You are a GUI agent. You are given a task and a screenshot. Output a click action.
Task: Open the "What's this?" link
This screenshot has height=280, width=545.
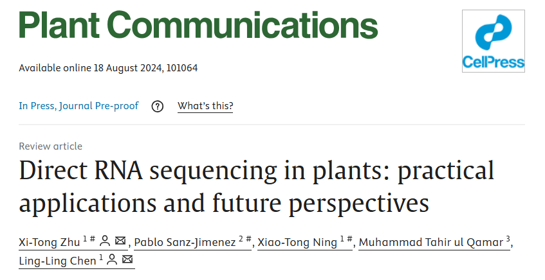tap(205, 106)
